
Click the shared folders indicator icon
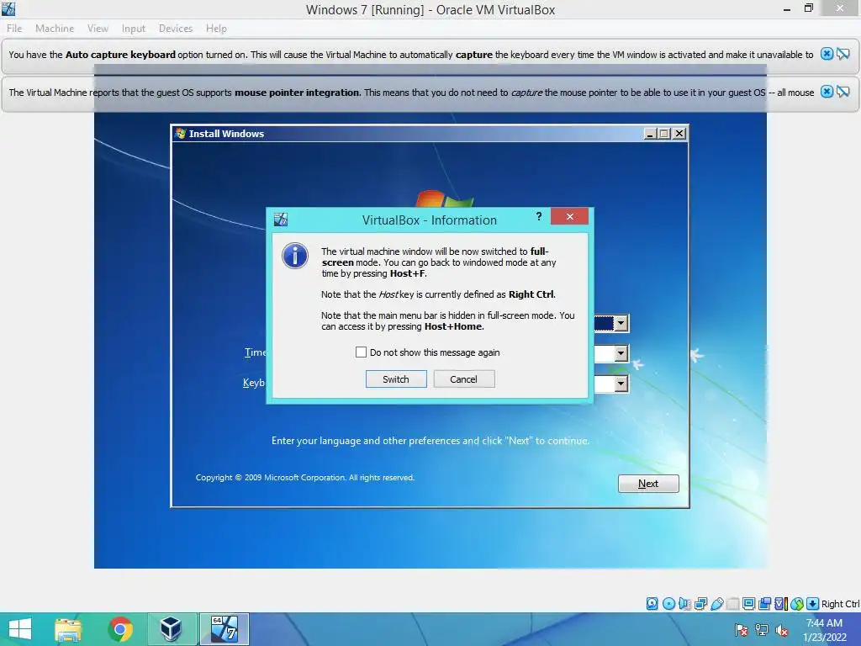pos(732,604)
